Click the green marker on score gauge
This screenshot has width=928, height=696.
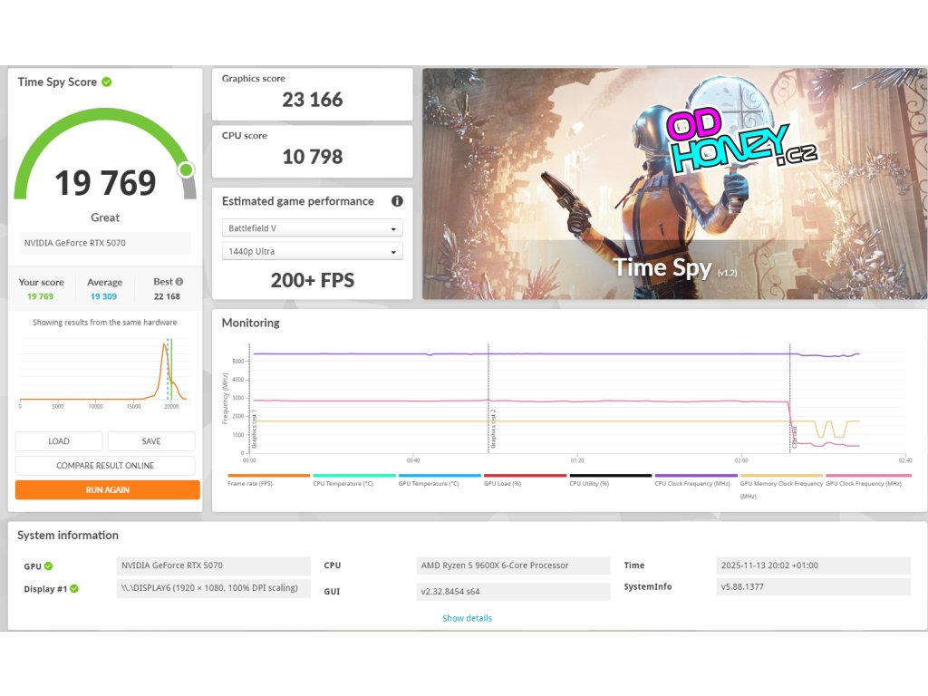click(x=186, y=169)
